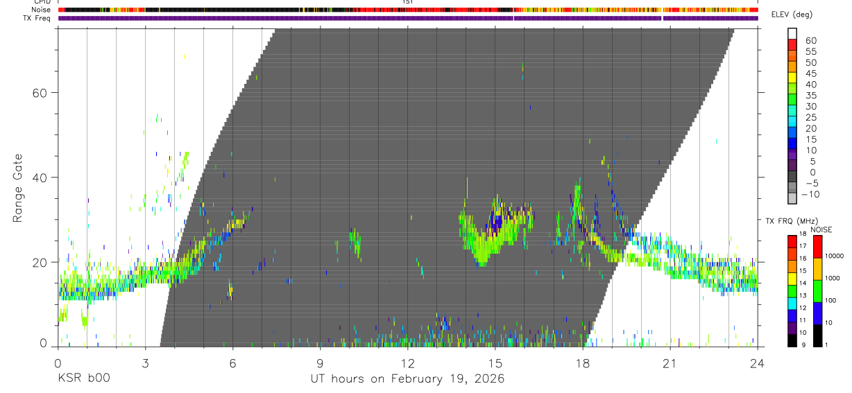This screenshot has height=393, width=852.
Task: Click the Range Gate axis title
Action: click(x=18, y=188)
